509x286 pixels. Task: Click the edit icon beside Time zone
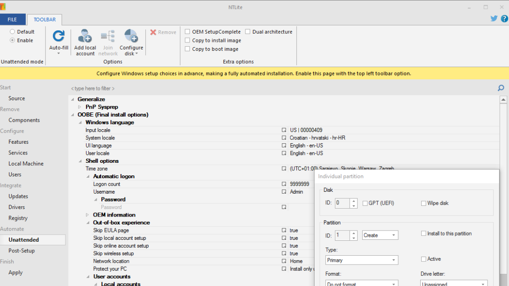click(284, 168)
